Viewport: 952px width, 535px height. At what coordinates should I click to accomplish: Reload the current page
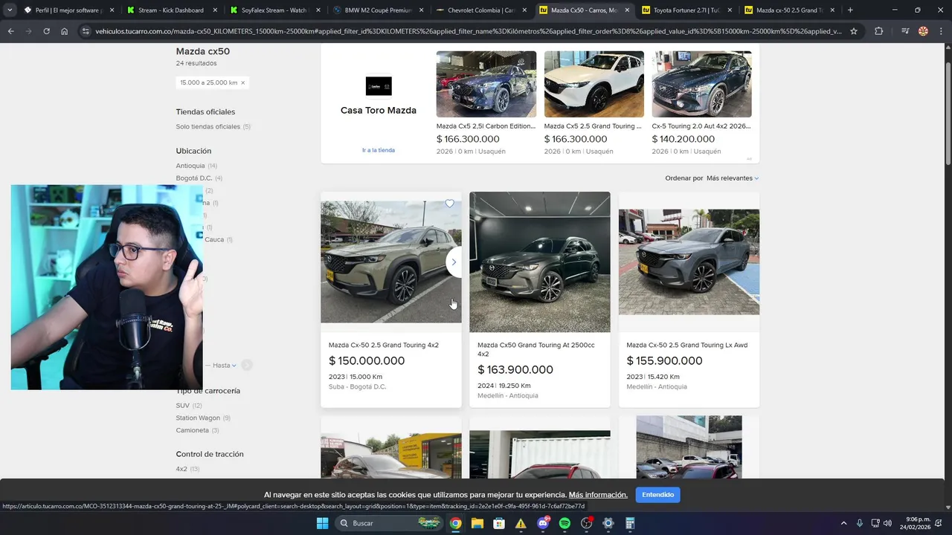(x=46, y=31)
